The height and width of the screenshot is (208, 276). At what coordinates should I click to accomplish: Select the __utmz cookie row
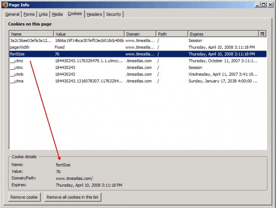(138, 61)
